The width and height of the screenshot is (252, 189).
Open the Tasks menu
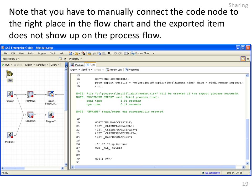click(x=31, y=54)
